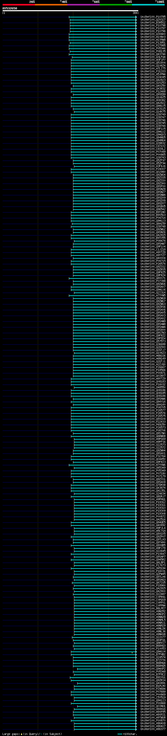Click the UniRef100_P32764 label
167x736 pixels.
coord(153,456)
